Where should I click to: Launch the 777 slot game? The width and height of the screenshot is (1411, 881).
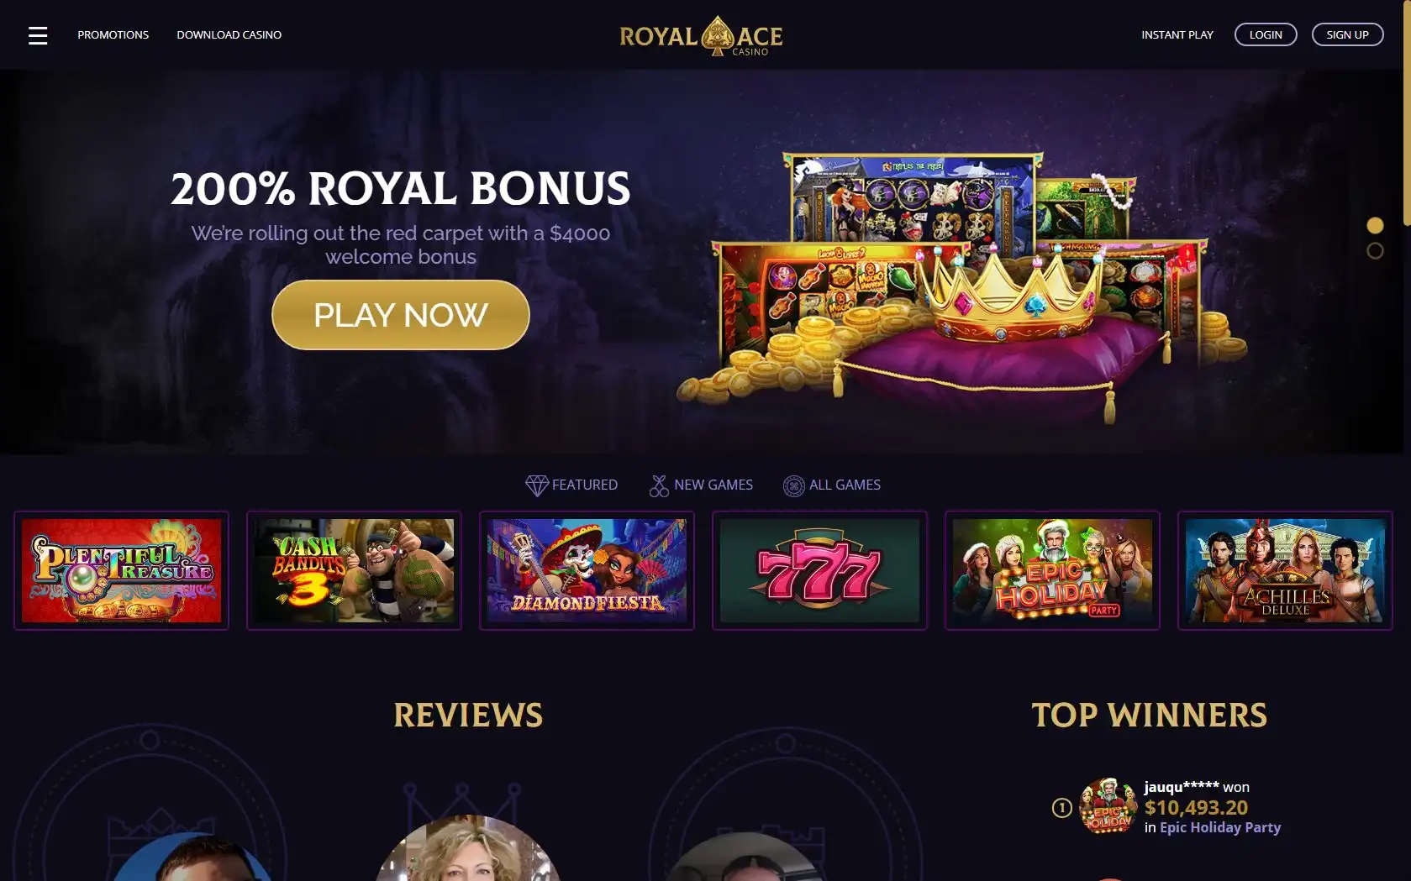coord(819,570)
